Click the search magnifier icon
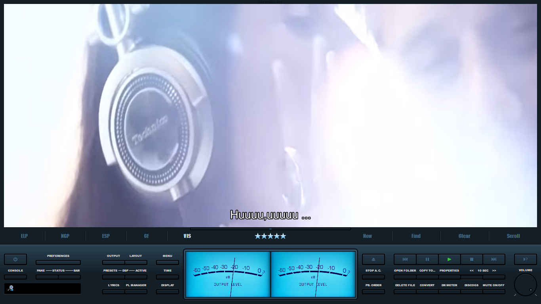 click(x=11, y=289)
